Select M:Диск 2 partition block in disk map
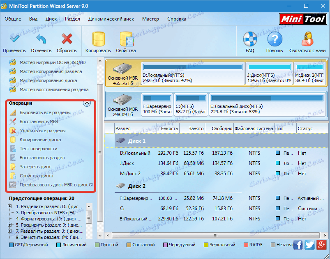 click(x=309, y=73)
